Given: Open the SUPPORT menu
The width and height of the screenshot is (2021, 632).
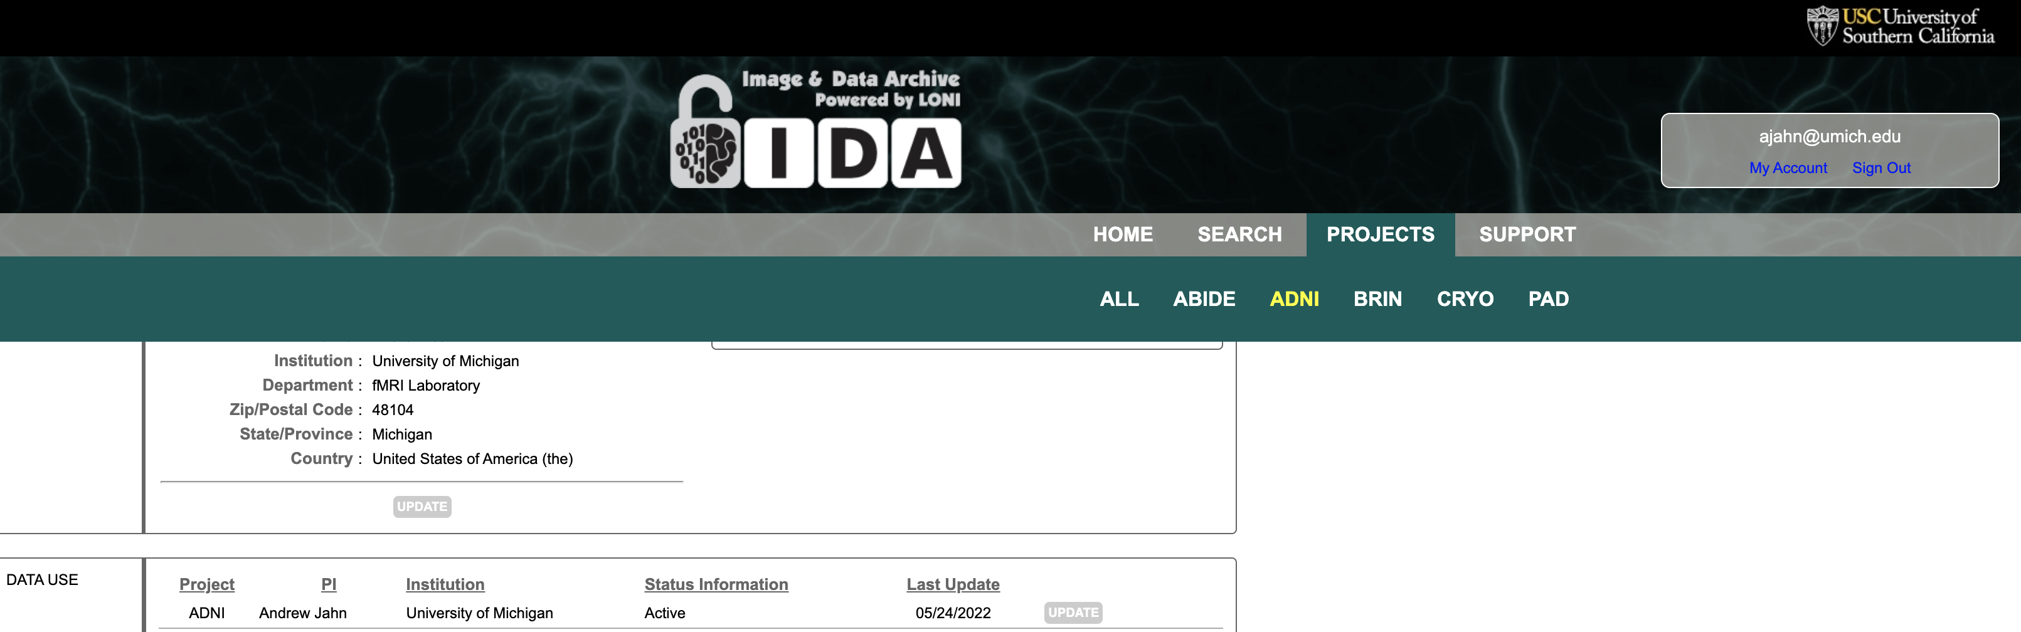Looking at the screenshot, I should tap(1527, 234).
